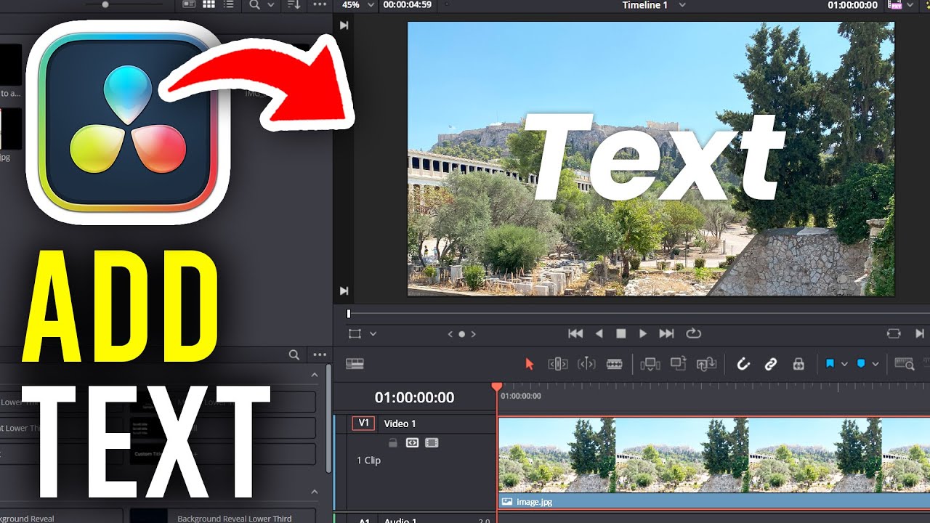Search the effects library magnifier icon
Image resolution: width=930 pixels, height=523 pixels.
click(294, 355)
